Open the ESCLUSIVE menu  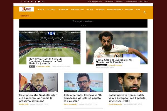[51, 9]
